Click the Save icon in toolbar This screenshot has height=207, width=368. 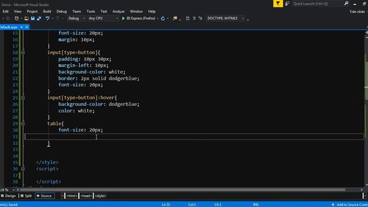(x=33, y=18)
